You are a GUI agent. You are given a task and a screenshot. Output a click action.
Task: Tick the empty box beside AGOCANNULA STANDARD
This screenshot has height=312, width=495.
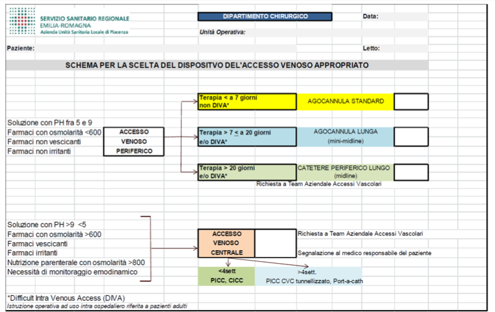411,102
